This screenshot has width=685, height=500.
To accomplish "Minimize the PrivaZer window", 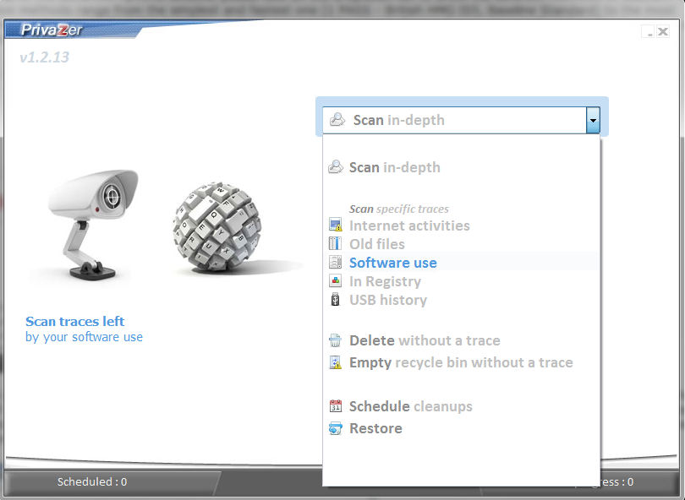I will click(648, 31).
